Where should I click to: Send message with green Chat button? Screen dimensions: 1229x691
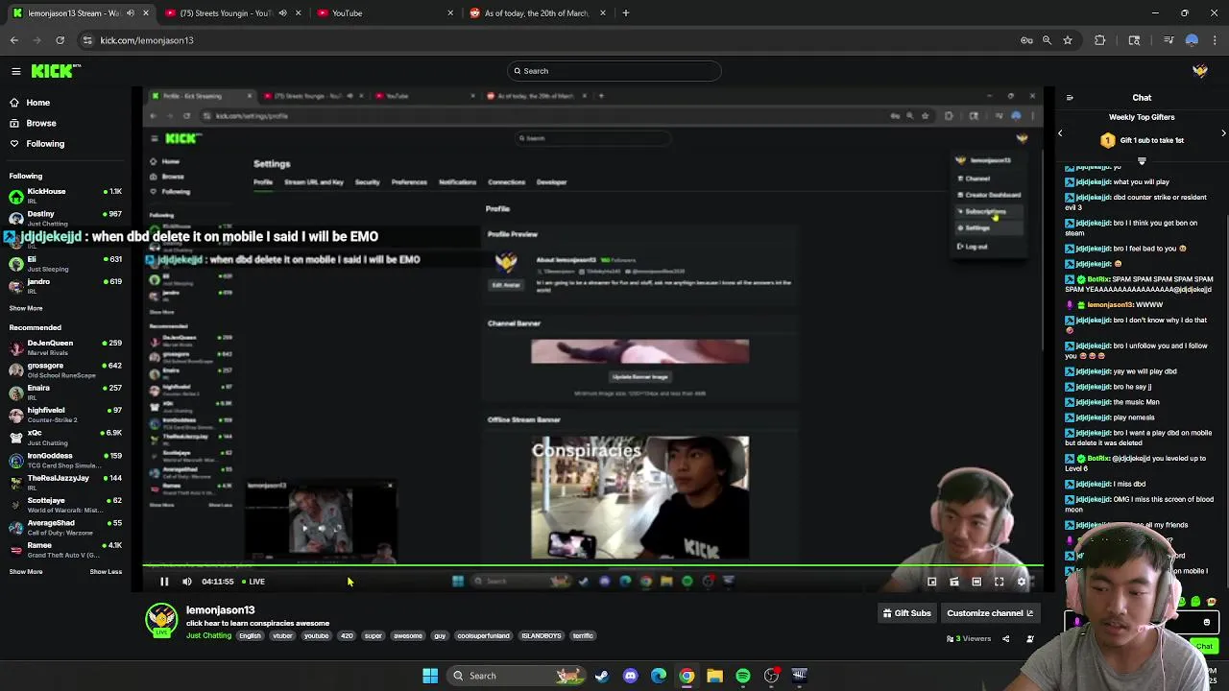coord(1204,646)
